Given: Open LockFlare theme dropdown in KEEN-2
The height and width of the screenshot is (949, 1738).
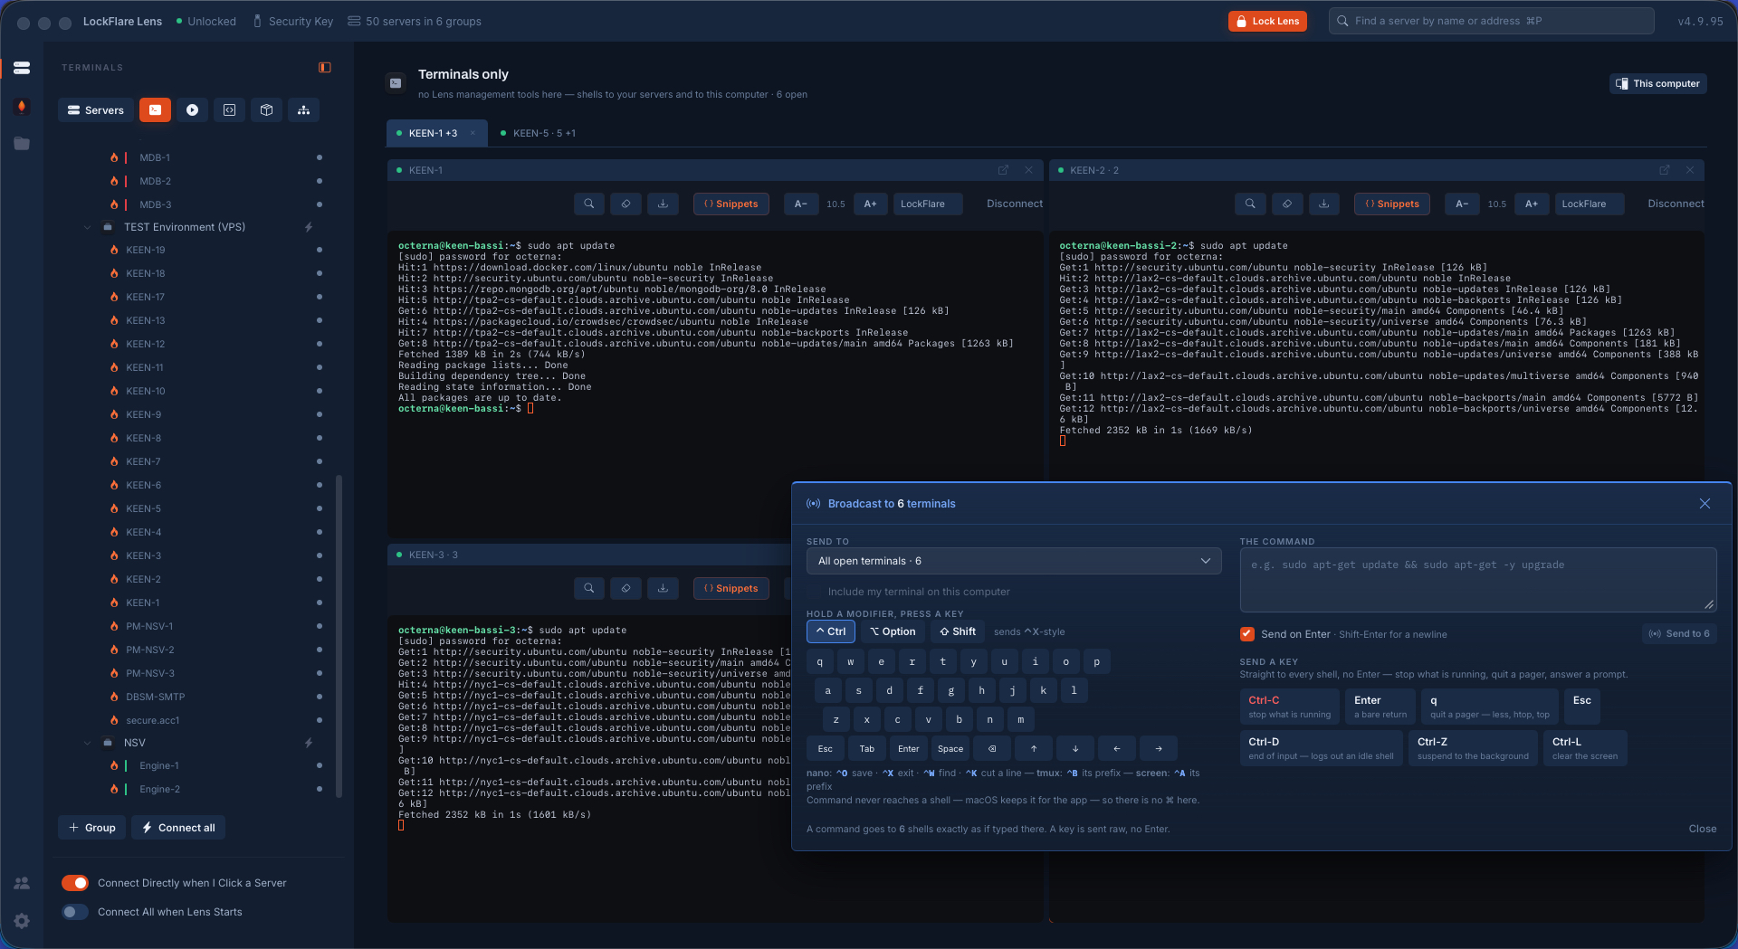Looking at the screenshot, I should [x=1589, y=204].
